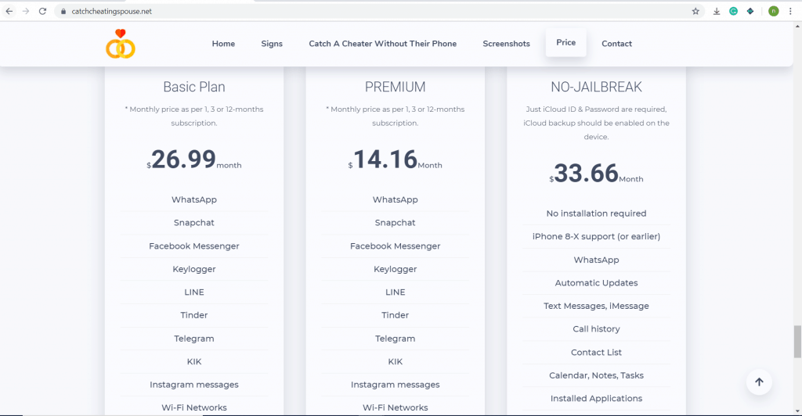Click Keylogger in the PREMIUM list
Viewport: 802px width, 416px height.
tap(395, 269)
